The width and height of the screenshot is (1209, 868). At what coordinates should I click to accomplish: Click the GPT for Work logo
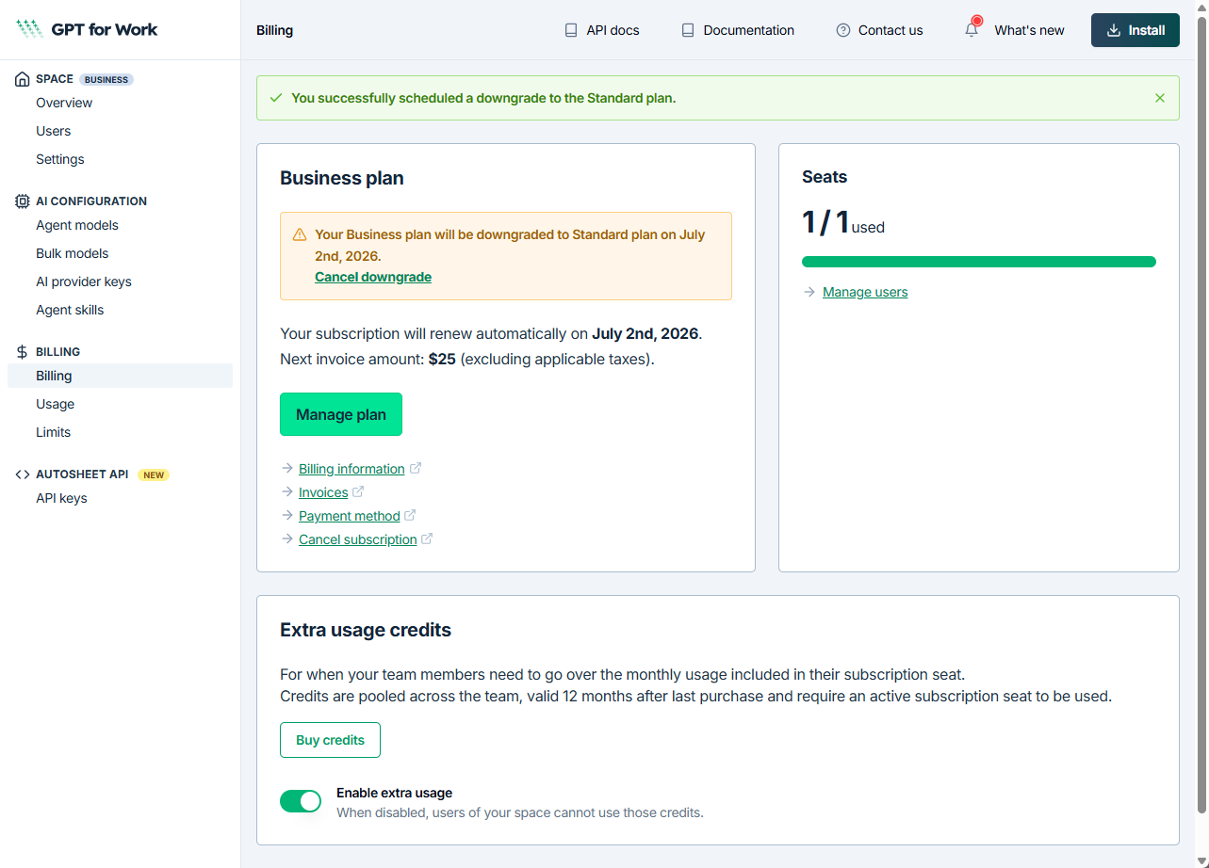[87, 29]
